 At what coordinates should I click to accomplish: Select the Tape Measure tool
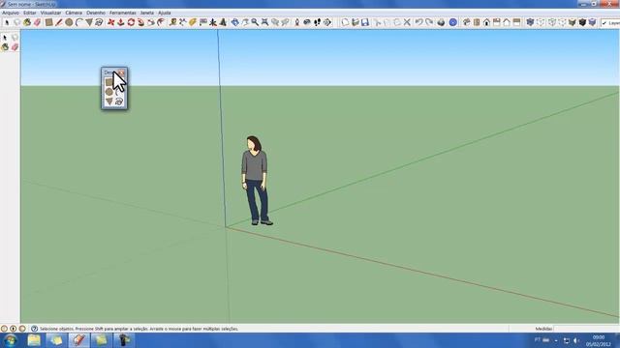(x=172, y=22)
